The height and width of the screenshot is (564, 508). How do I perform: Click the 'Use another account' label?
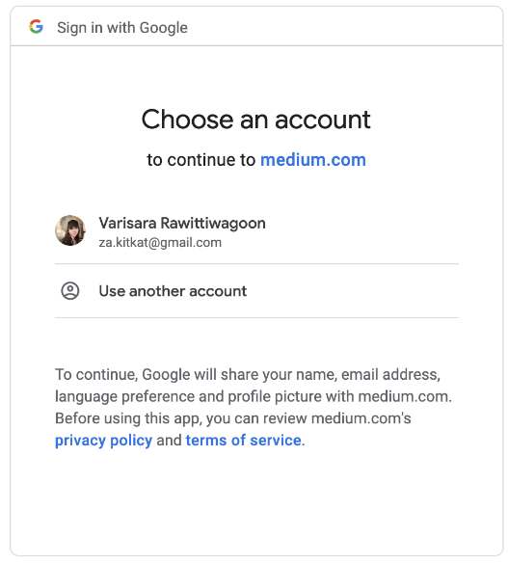173,291
